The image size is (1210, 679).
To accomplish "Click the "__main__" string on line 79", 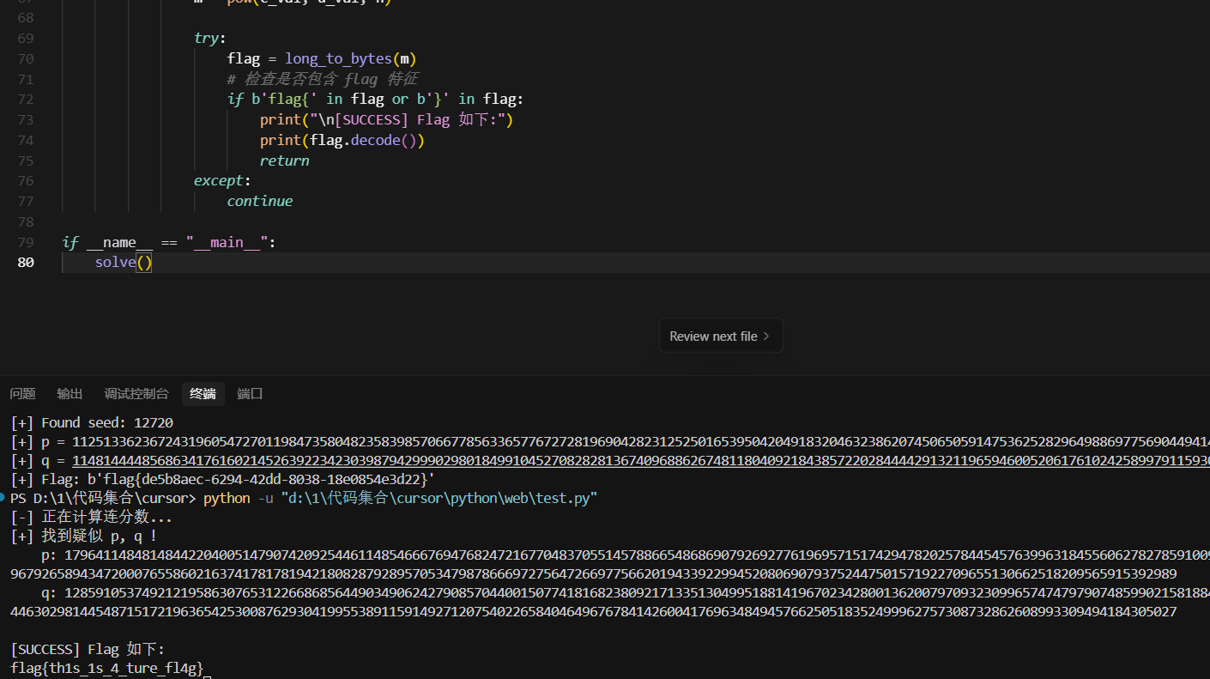I will [227, 243].
